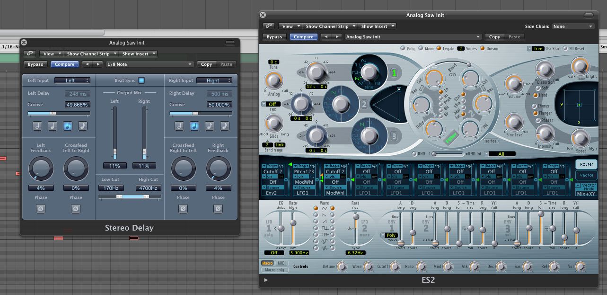Screen dimensions: 607x295
Task: Switch to the Vector tab
Action: coord(586,175)
